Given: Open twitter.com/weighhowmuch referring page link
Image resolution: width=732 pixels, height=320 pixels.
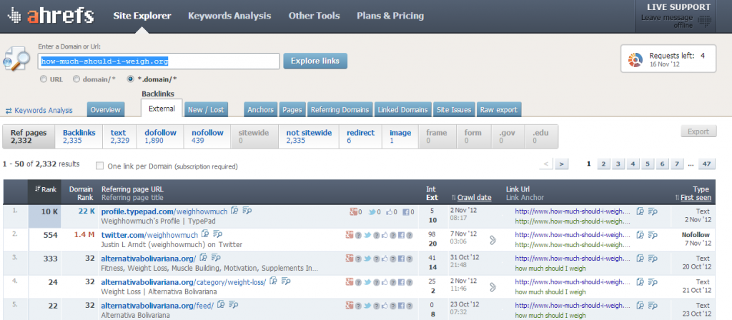Looking at the screenshot, I should tap(149, 234).
